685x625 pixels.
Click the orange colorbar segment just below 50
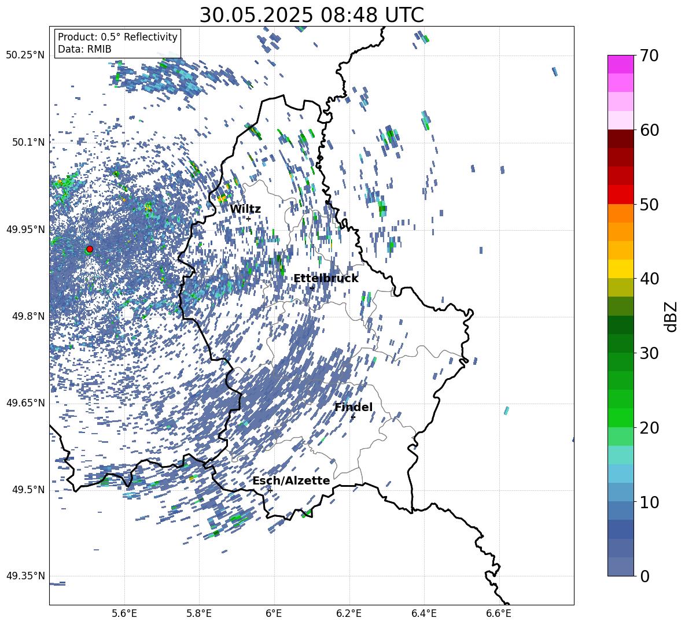pyautogui.click(x=620, y=213)
